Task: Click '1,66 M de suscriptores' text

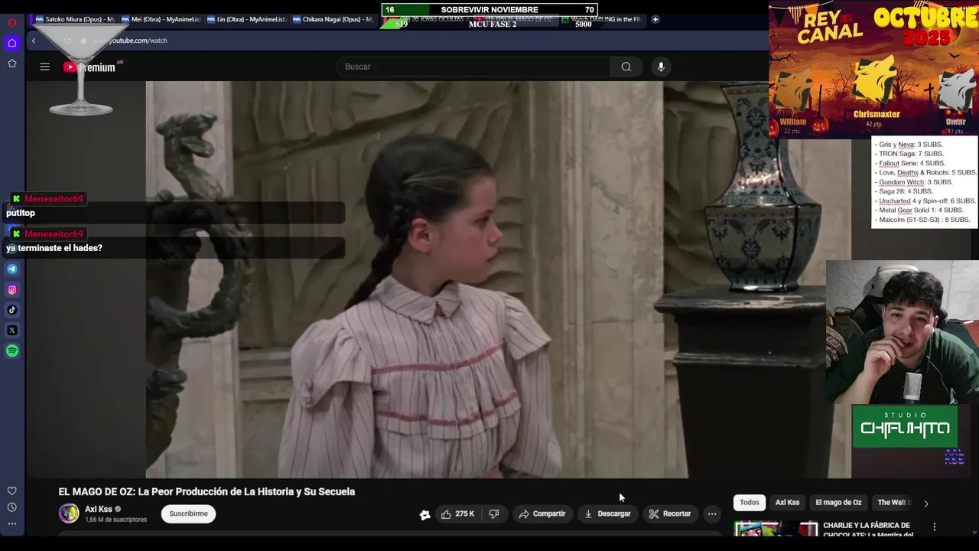Action: [115, 520]
